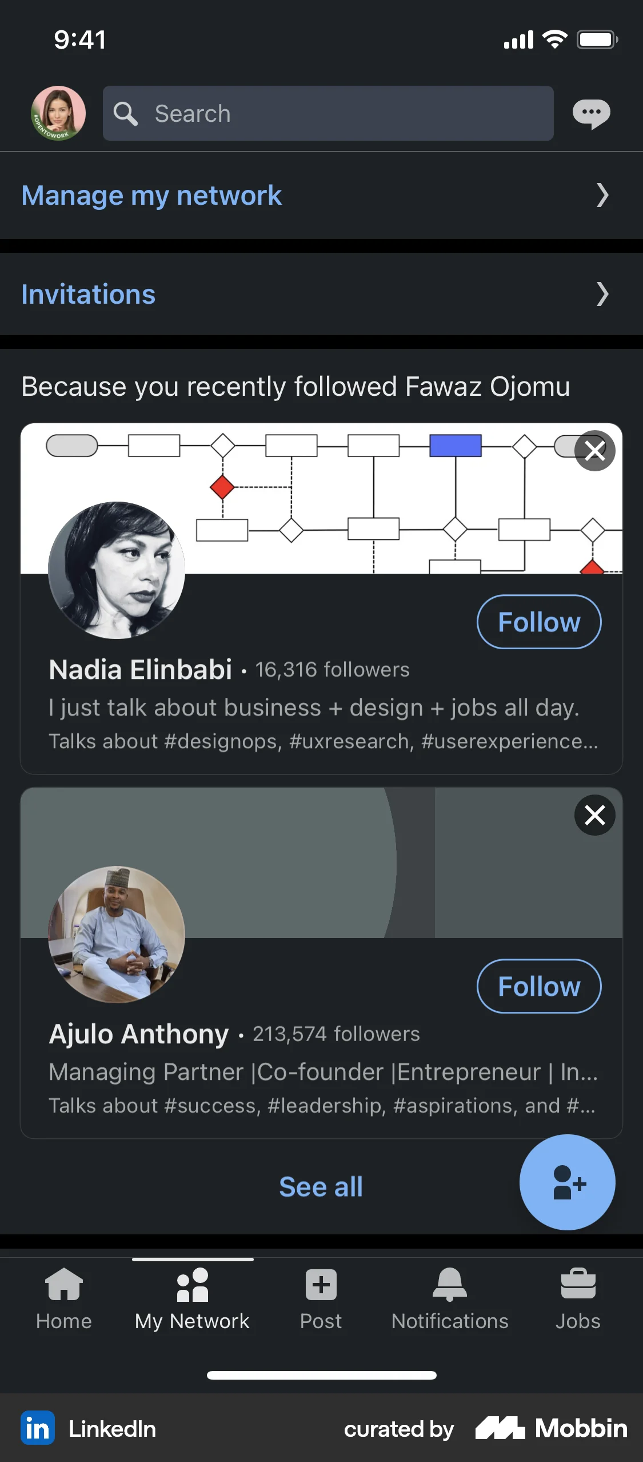Dismiss Nadia Elinbabi's suggestion card

(595, 451)
